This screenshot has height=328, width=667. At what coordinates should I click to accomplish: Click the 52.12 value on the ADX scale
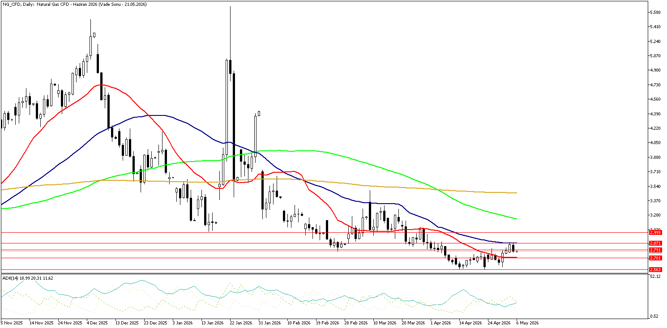tap(656, 277)
